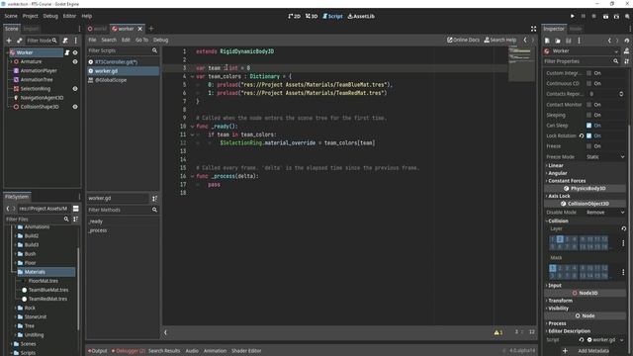
Task: Revert collision Layer to default
Action: pyautogui.click(x=624, y=228)
